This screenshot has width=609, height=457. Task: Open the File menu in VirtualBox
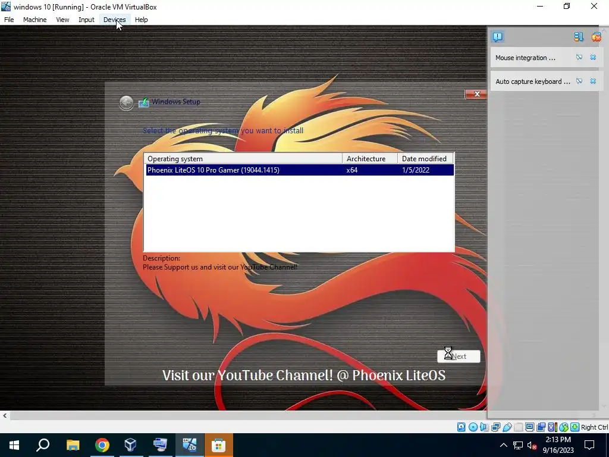coord(9,20)
